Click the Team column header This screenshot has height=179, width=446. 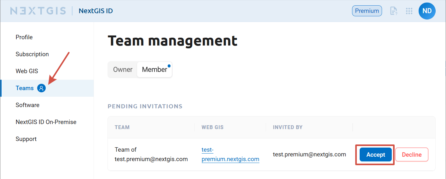pos(122,127)
